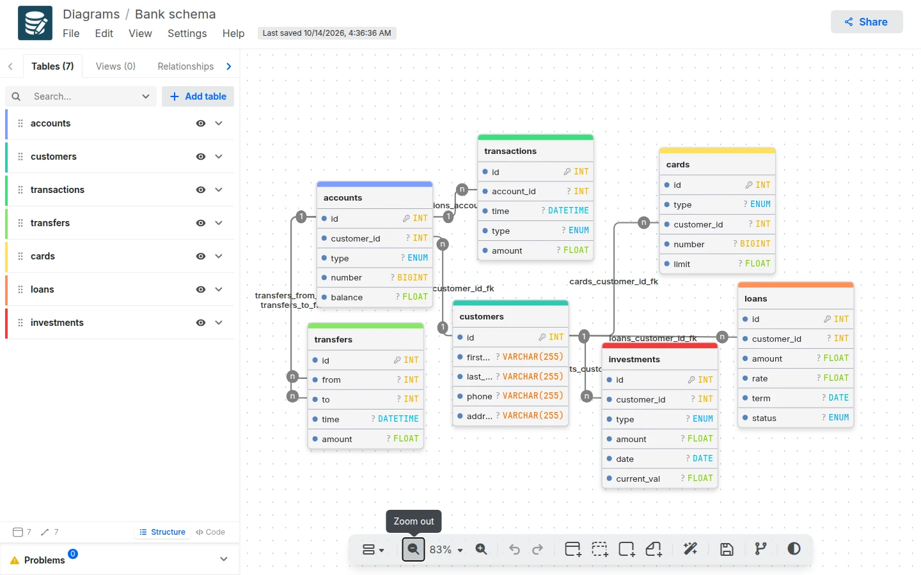921x575 pixels.
Task: Open the version branches icon
Action: click(x=760, y=549)
